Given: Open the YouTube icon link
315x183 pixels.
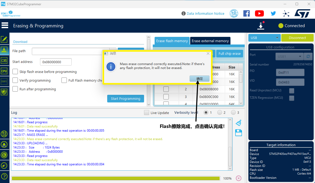Looking at the screenshot, I should pyautogui.click(x=259, y=13).
